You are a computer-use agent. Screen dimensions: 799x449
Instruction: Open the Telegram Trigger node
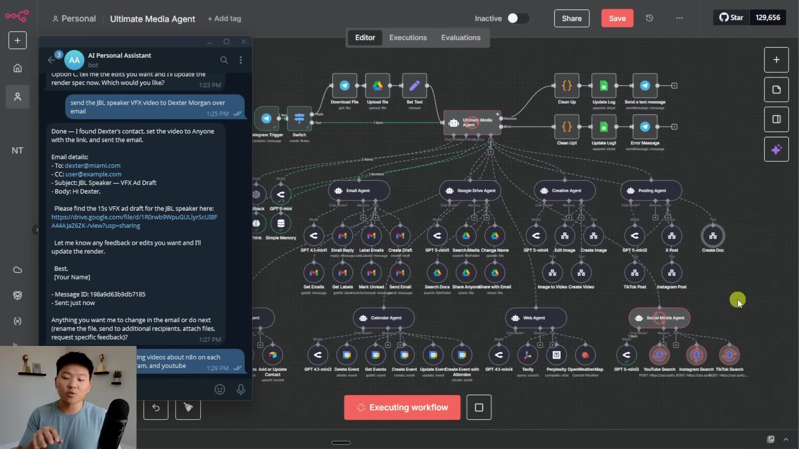click(266, 118)
